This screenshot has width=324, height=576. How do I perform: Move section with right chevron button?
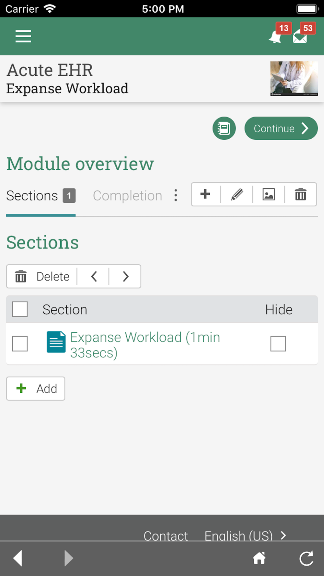coord(125,276)
